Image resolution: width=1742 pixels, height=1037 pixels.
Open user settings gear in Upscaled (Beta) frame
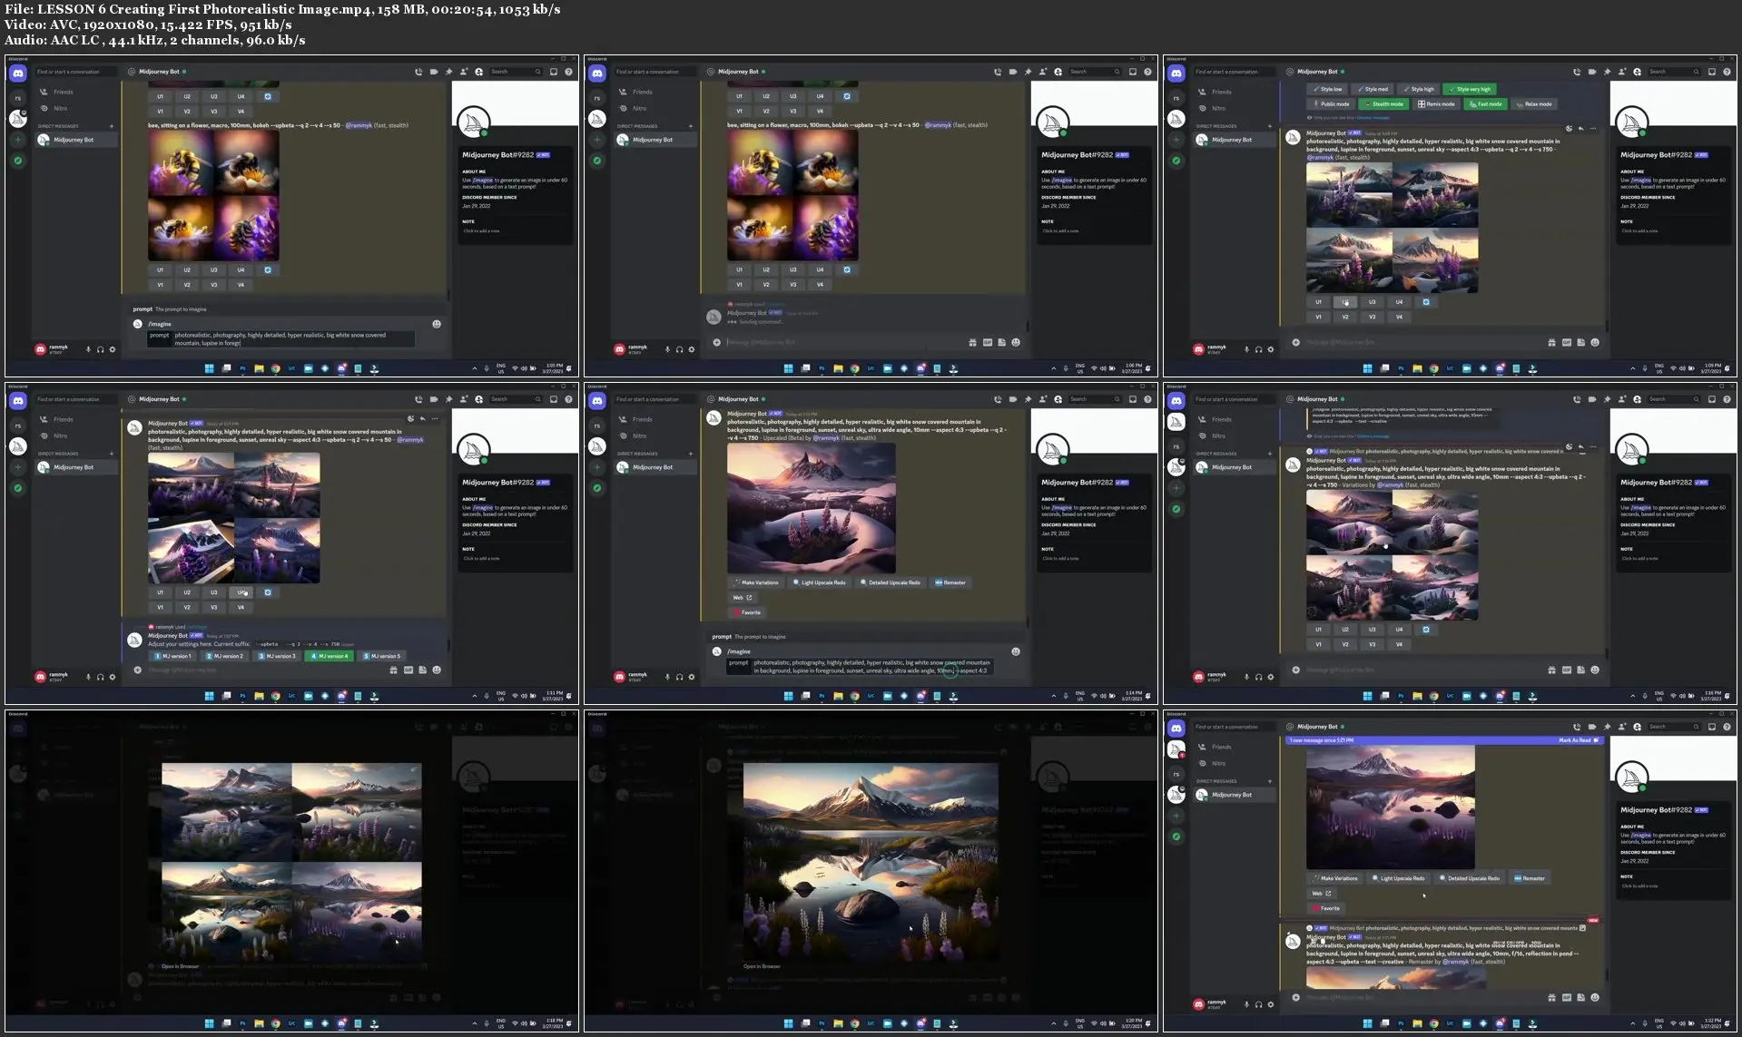click(692, 677)
